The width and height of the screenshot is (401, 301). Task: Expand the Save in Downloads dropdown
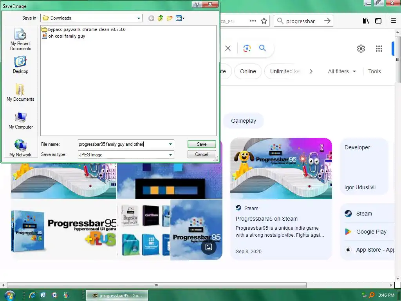[139, 18]
